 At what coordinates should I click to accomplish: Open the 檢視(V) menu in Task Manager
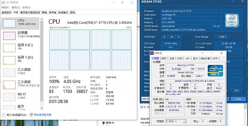26,8
